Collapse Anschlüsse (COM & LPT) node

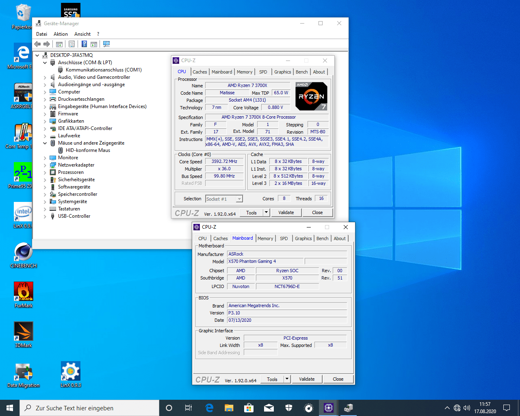coord(45,63)
